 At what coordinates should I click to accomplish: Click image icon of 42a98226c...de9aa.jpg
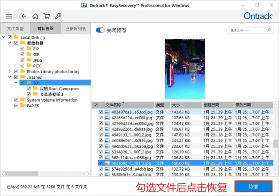click(107, 129)
